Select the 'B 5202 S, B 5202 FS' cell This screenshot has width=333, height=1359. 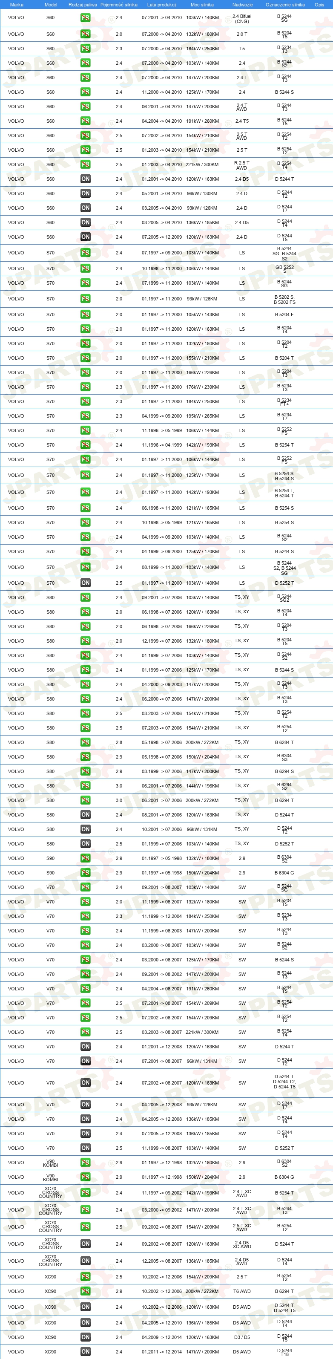pos(284,300)
